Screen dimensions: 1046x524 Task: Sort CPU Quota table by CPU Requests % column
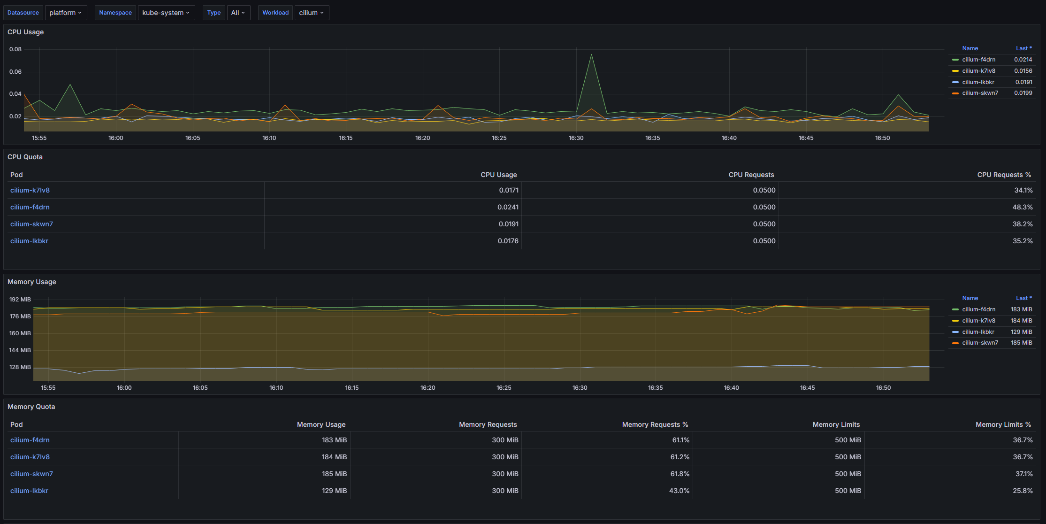(x=1004, y=175)
